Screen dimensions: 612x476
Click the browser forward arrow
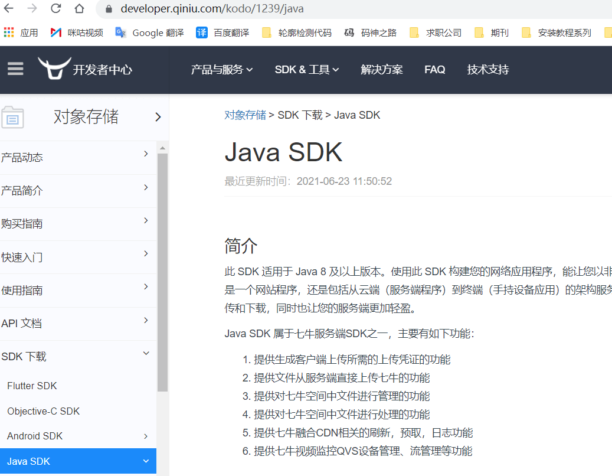tap(32, 8)
